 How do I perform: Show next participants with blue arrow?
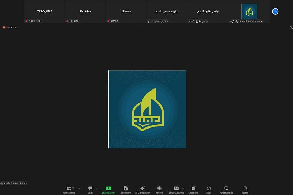click(x=275, y=11)
